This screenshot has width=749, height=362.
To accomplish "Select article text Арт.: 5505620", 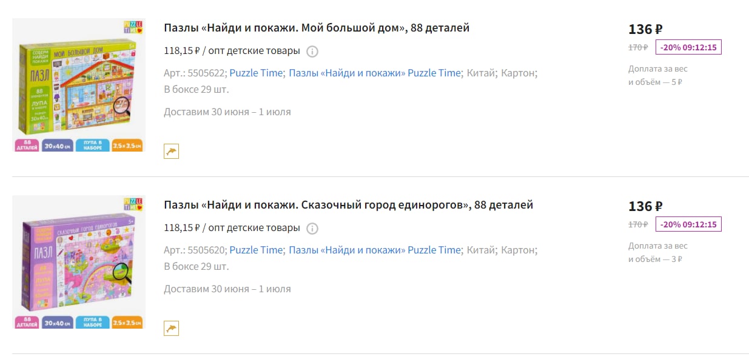I will point(195,250).
